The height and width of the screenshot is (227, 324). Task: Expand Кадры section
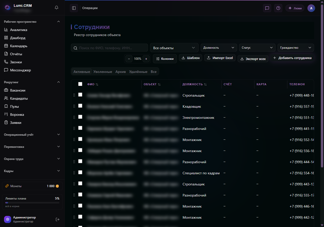pos(32,171)
